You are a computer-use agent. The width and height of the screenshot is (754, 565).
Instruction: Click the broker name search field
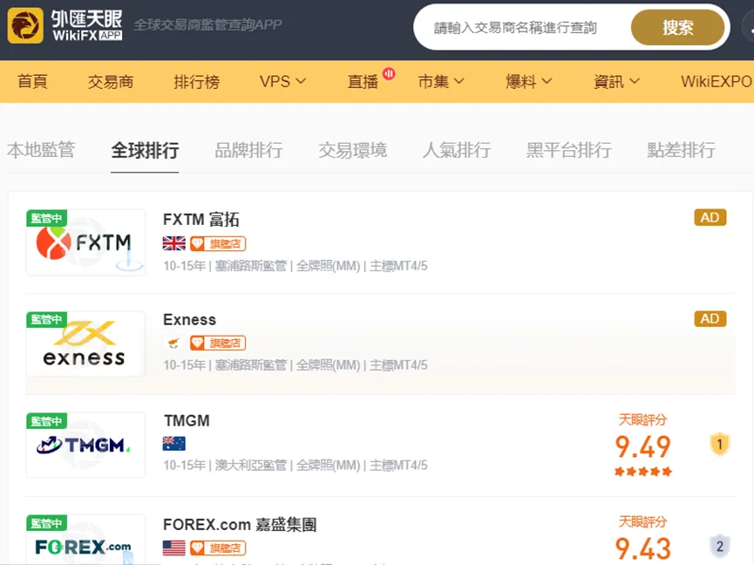point(522,27)
